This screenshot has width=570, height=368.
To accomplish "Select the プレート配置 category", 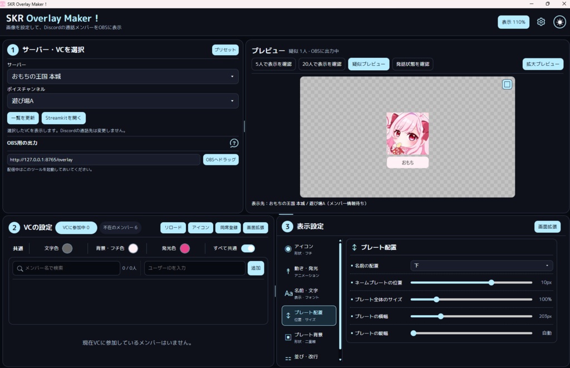I will 309,315.
